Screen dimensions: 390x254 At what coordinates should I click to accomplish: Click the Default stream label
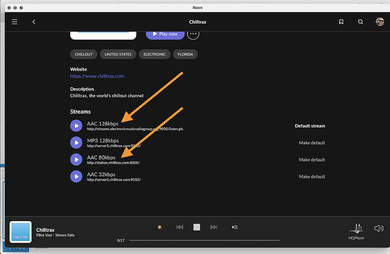point(310,126)
